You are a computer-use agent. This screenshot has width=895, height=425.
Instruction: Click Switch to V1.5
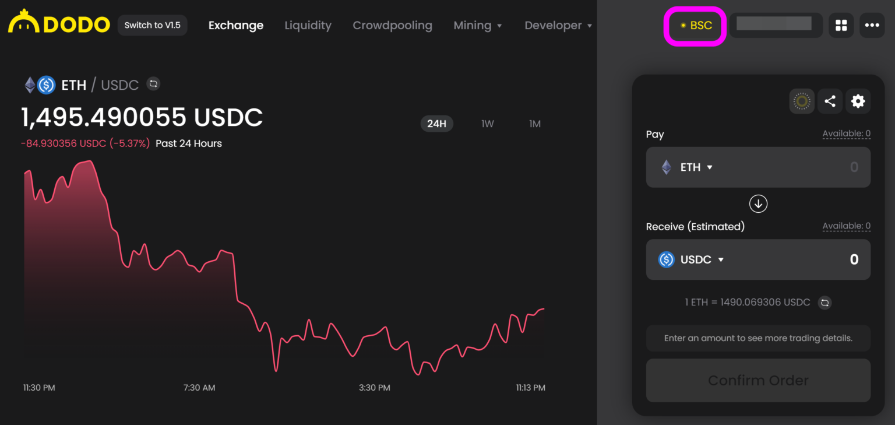pos(152,25)
